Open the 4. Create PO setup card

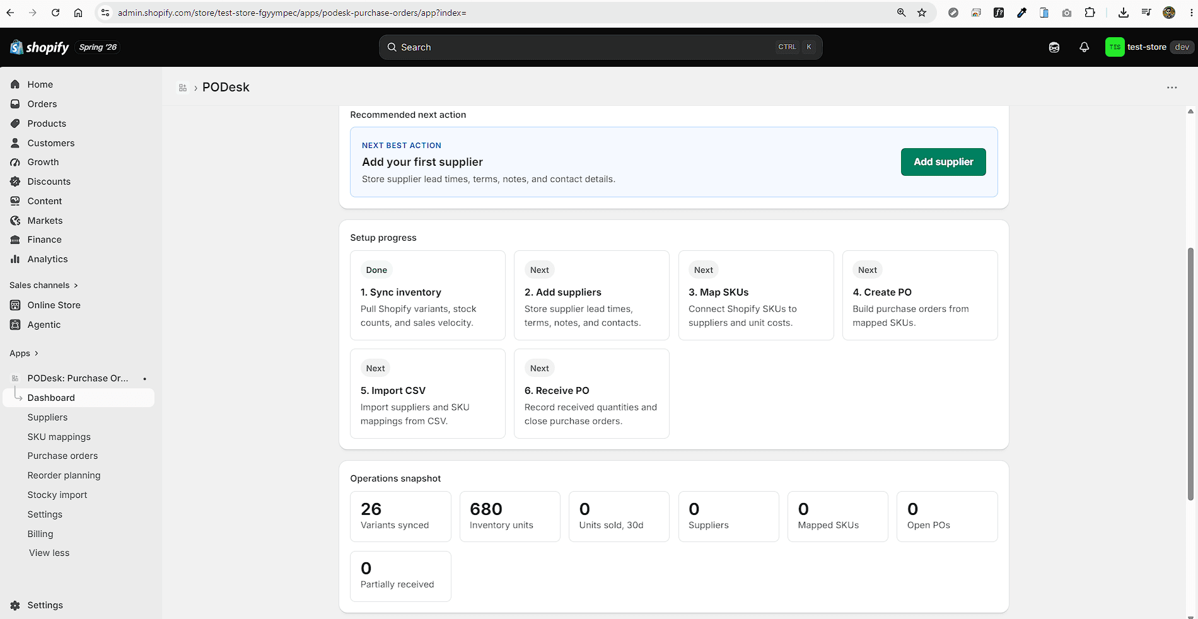[920, 295]
